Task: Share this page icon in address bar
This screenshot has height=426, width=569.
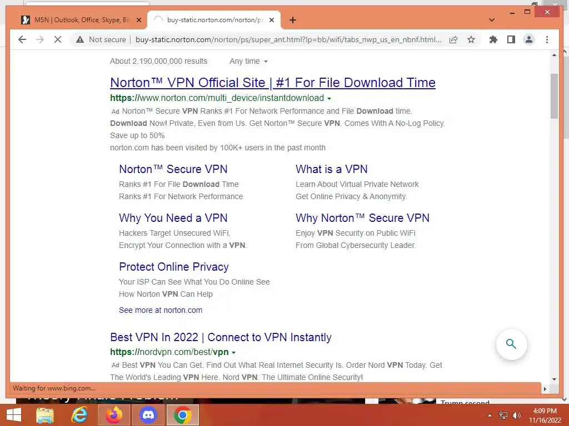Action: 453,39
